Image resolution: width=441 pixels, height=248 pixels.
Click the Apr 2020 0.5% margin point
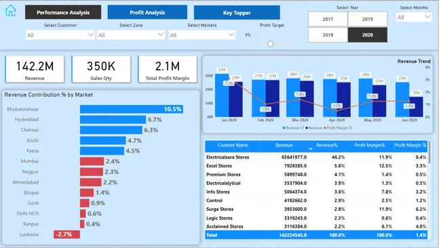(337, 111)
